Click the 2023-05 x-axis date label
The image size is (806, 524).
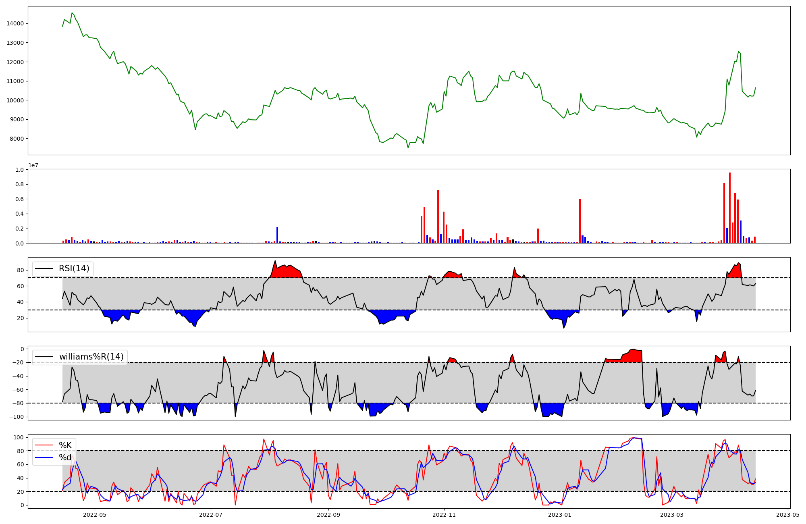(x=787, y=515)
